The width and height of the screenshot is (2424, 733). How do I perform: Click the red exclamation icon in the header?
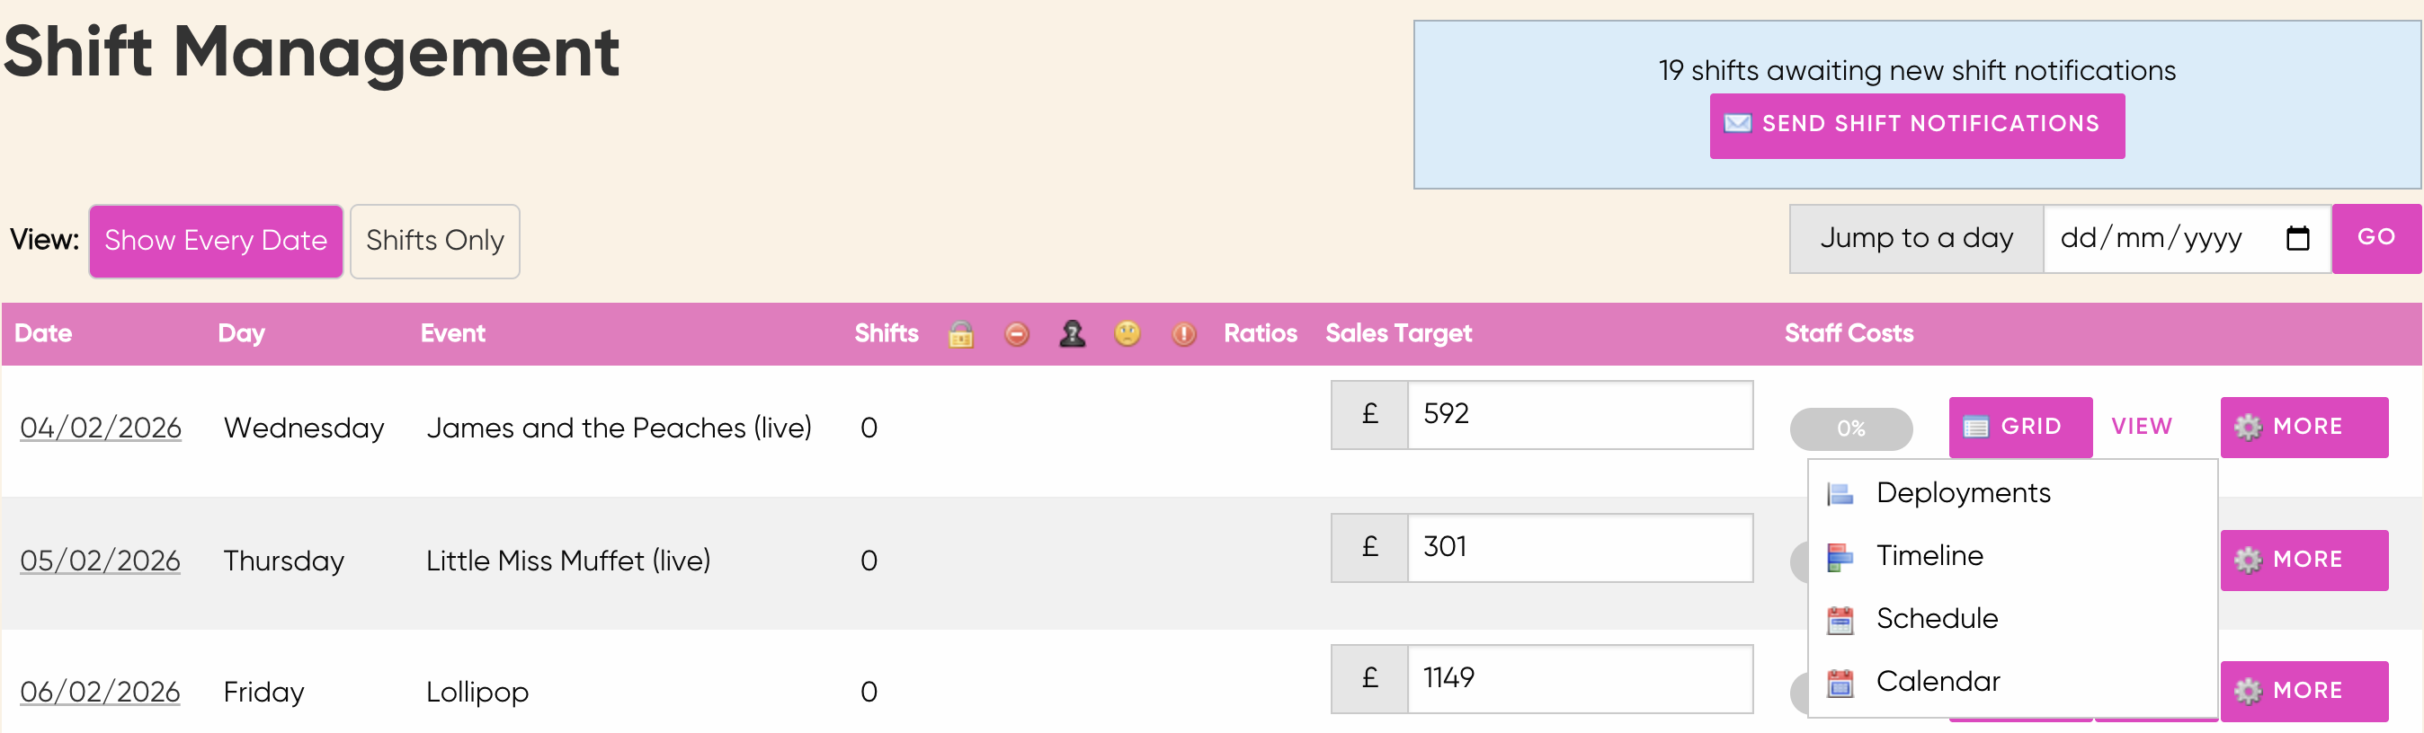click(x=1184, y=333)
